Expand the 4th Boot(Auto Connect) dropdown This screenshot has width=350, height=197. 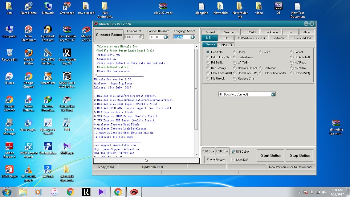pos(273,94)
